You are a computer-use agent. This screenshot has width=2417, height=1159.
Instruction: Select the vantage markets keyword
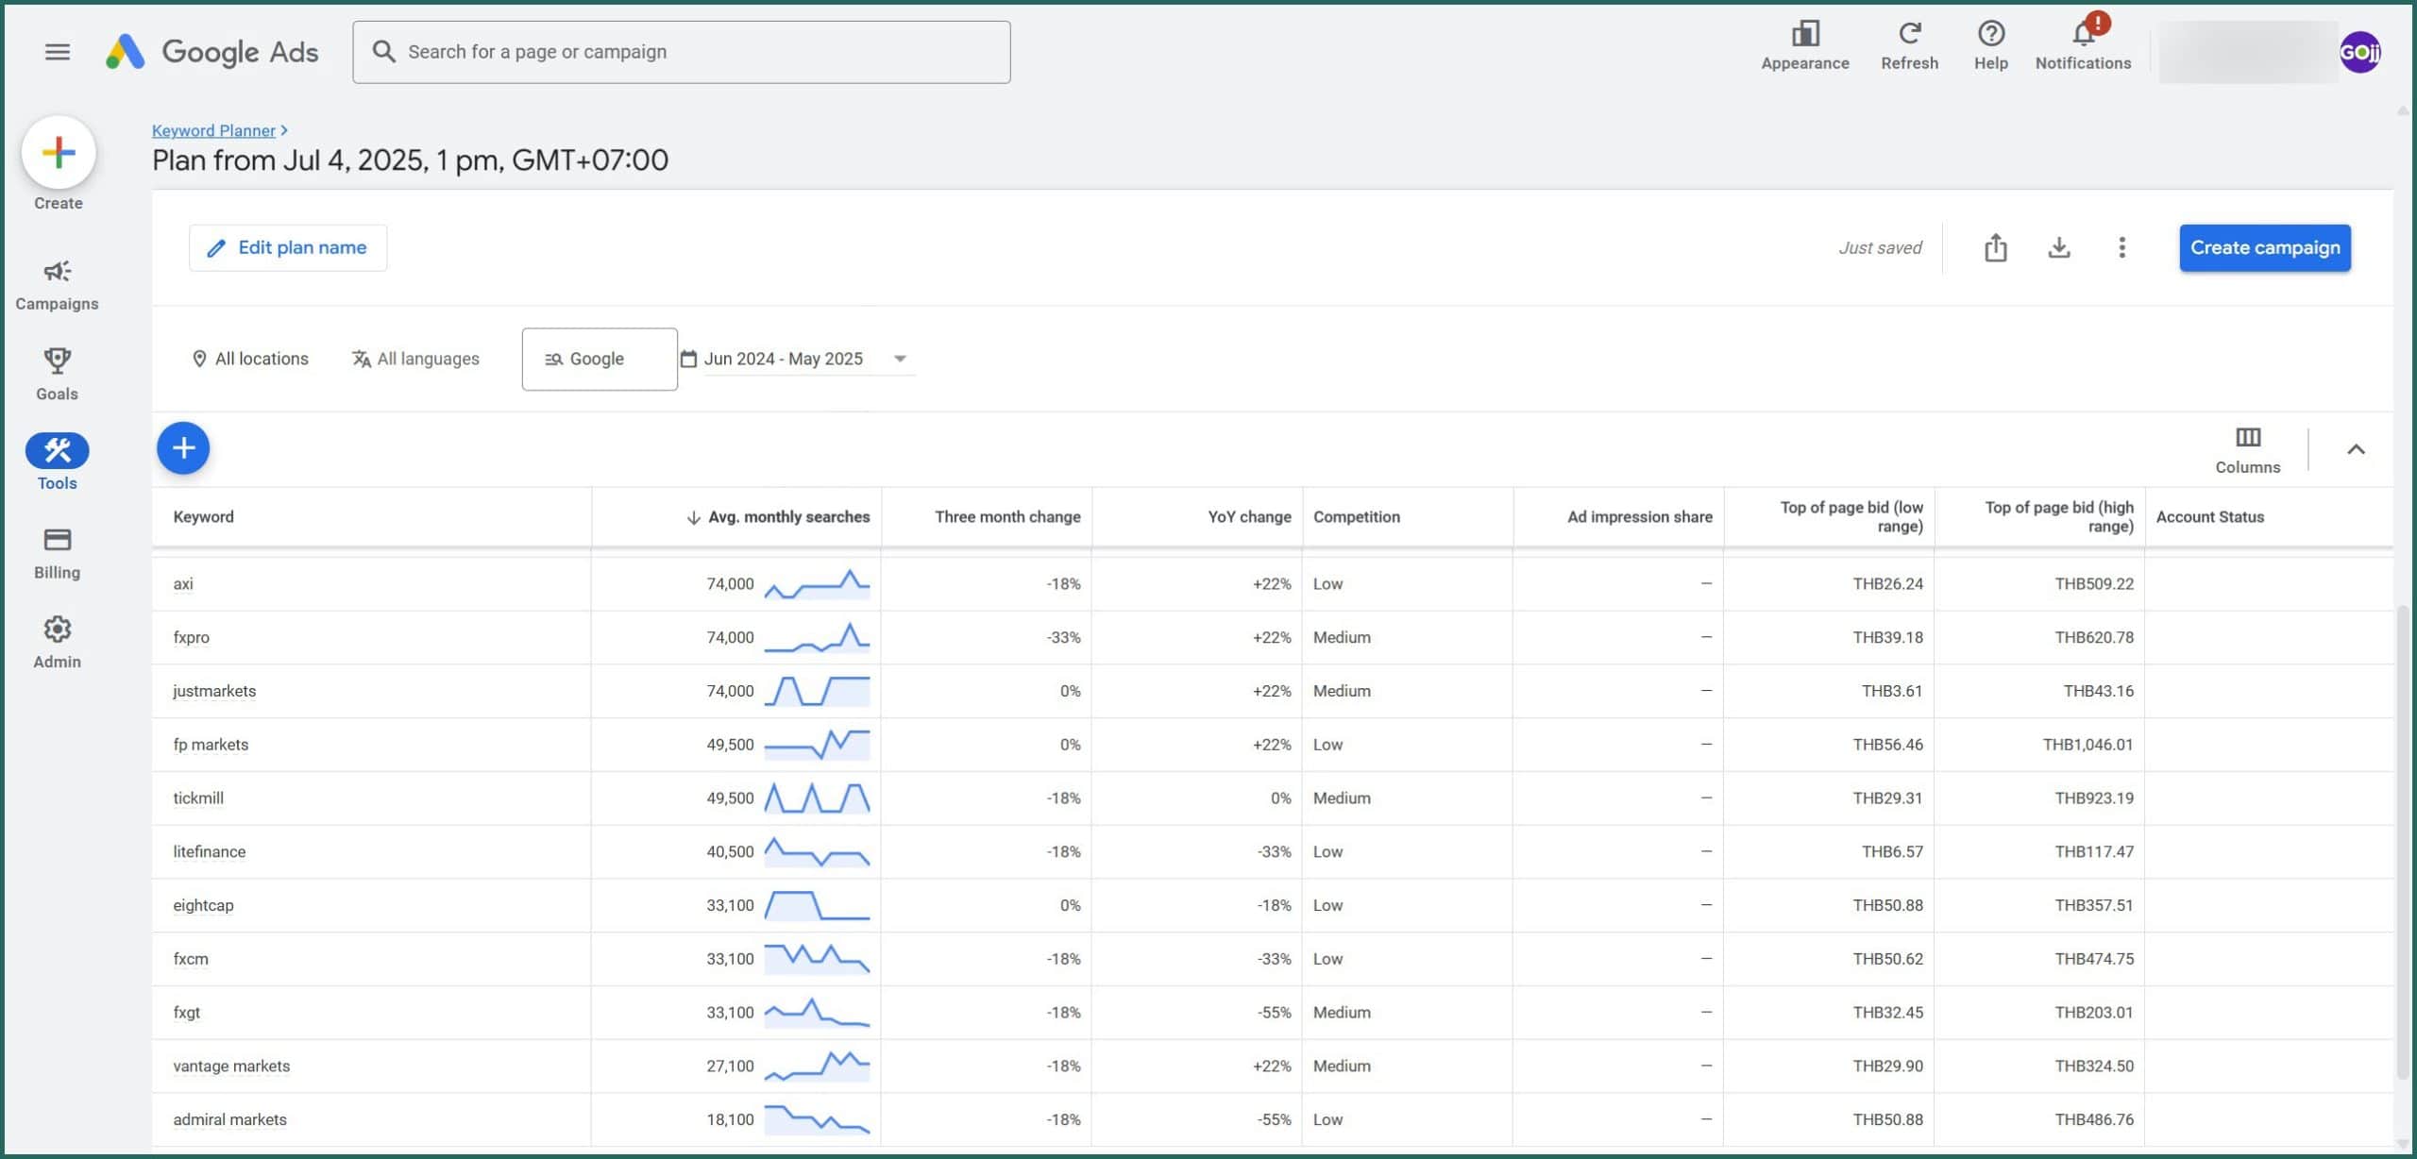[x=231, y=1067]
